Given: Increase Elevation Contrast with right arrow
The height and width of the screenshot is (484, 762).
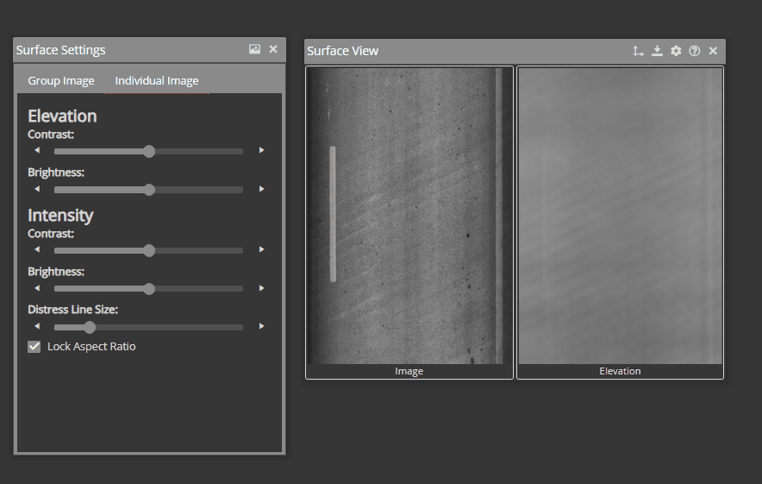Looking at the screenshot, I should click(x=261, y=151).
